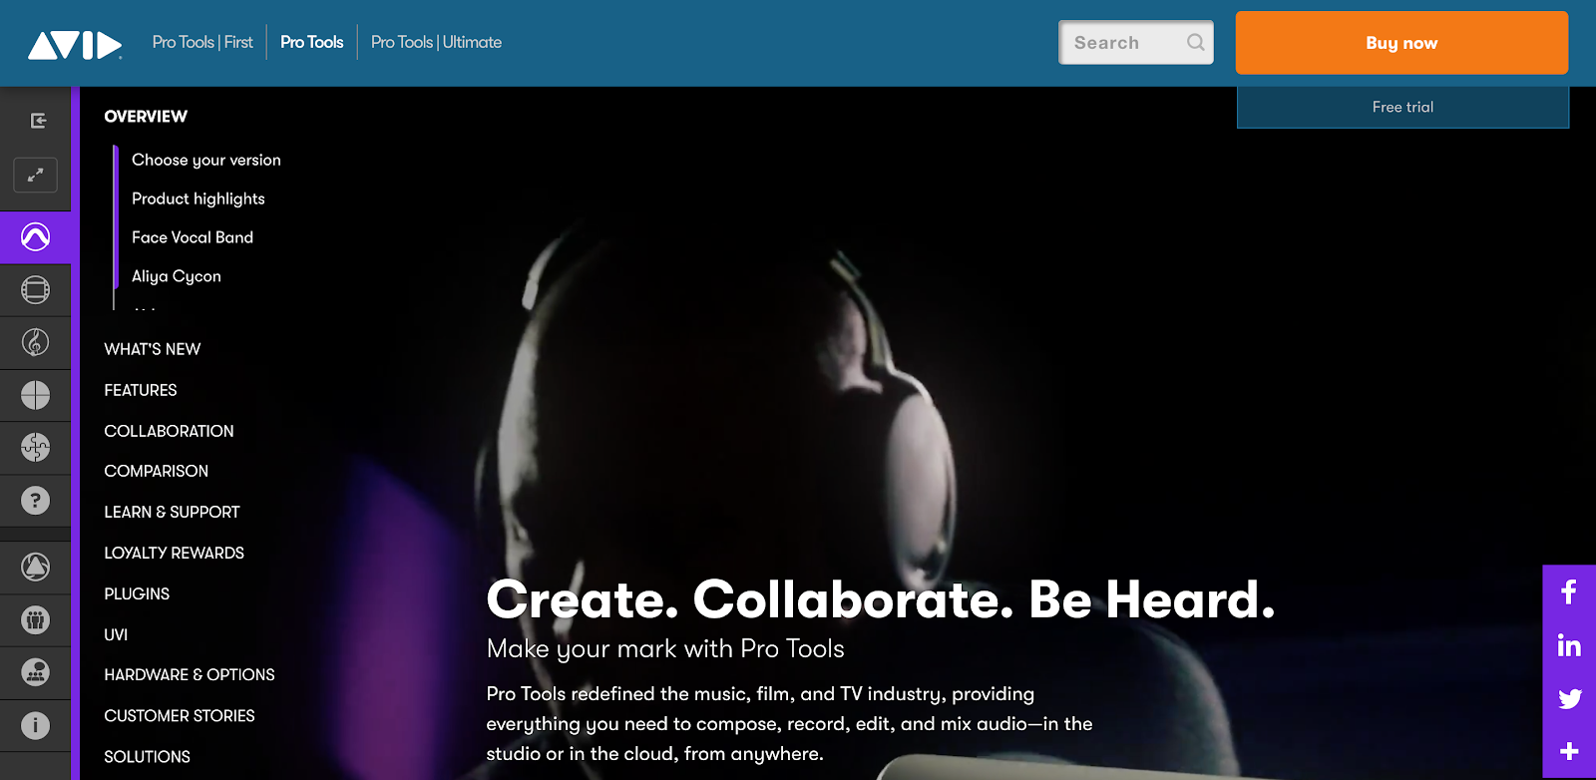Open the treble clef notation icon
Viewport: 1596px width, 780px height.
click(x=35, y=343)
